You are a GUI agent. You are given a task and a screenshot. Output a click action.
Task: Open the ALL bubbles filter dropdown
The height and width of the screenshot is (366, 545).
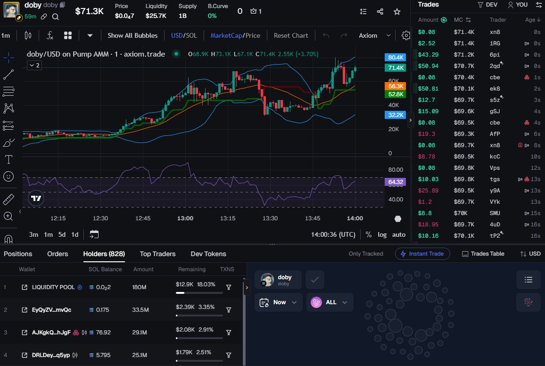330,302
